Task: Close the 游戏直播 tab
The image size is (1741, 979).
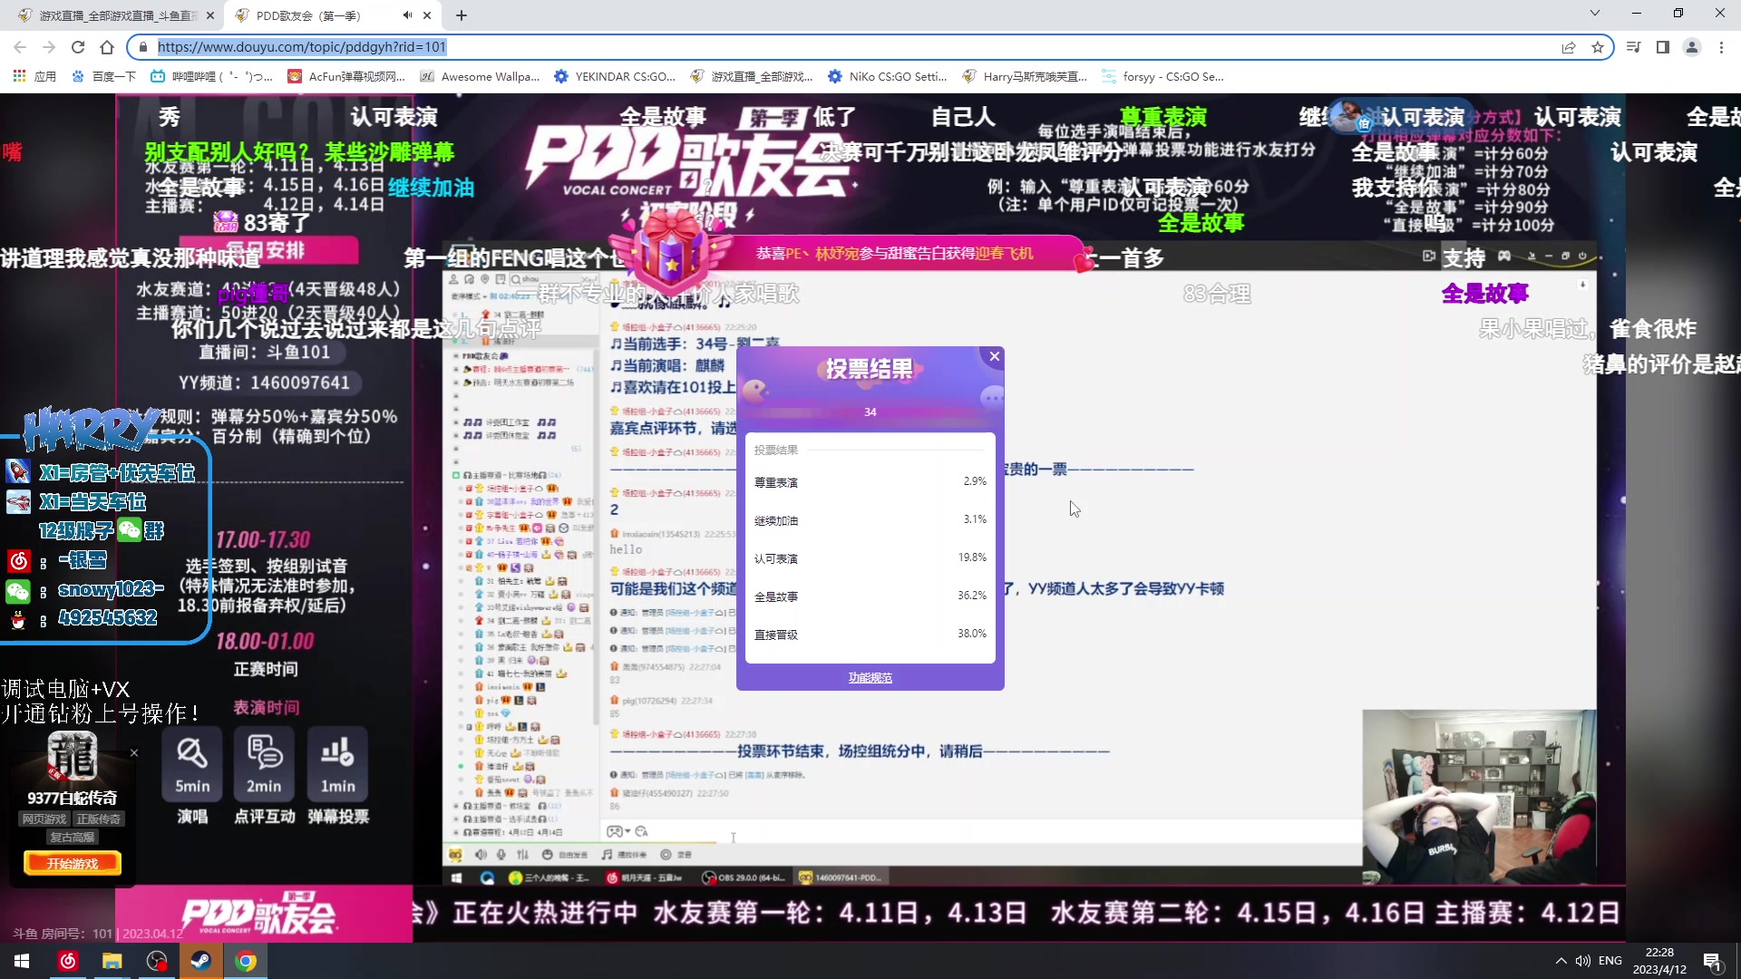Action: click(210, 15)
